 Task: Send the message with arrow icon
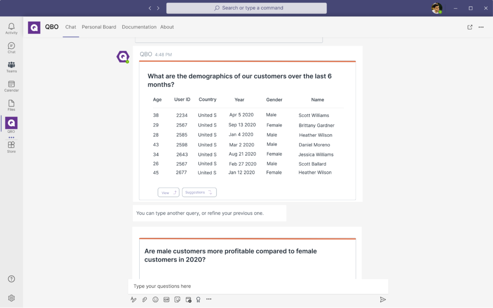pos(383,299)
